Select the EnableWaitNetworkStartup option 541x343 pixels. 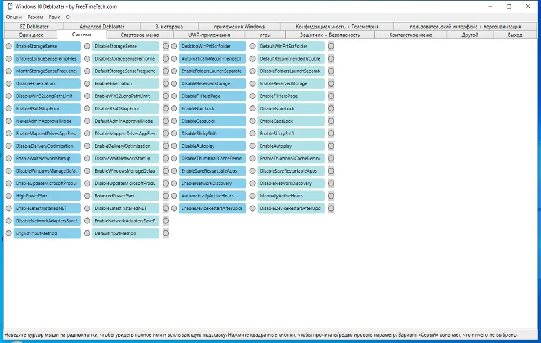pyautogui.click(x=9, y=159)
